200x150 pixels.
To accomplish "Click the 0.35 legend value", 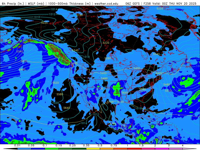I will pos(86,145).
